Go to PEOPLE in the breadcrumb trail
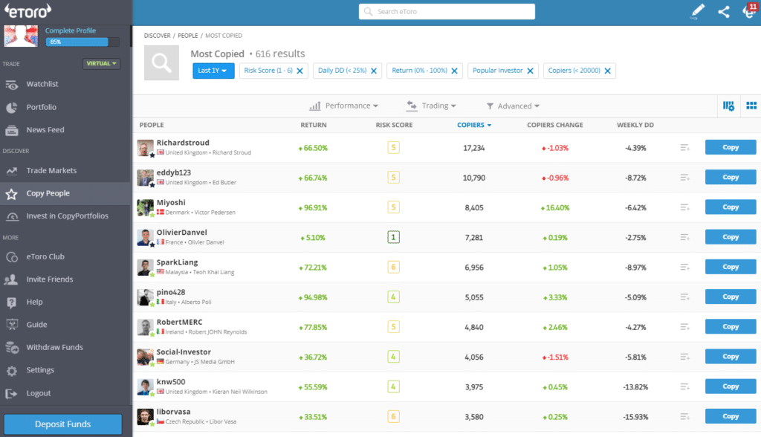This screenshot has height=437, width=761. pos(187,35)
